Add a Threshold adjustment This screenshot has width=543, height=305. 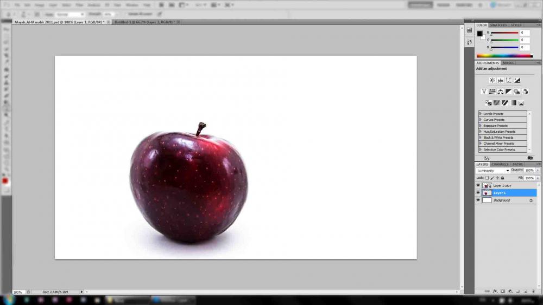505,103
